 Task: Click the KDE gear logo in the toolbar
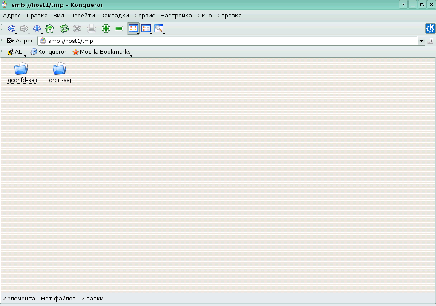coord(430,28)
